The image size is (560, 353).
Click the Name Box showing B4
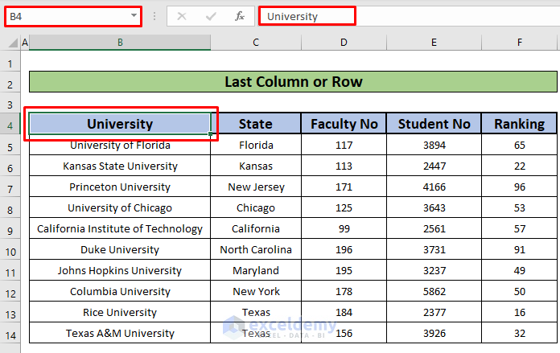click(x=64, y=16)
